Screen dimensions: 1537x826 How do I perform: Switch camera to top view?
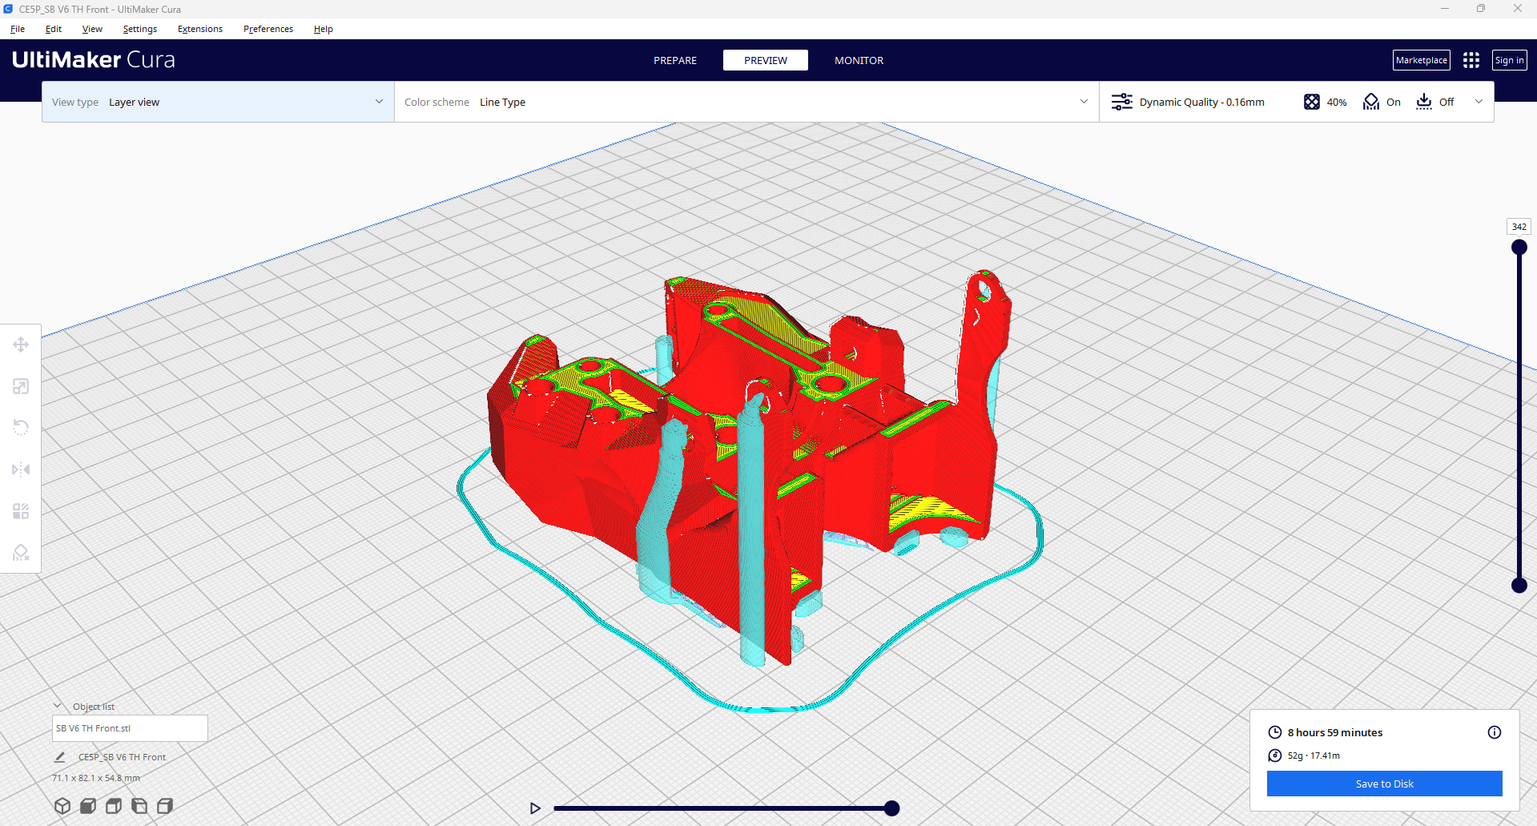click(x=114, y=806)
